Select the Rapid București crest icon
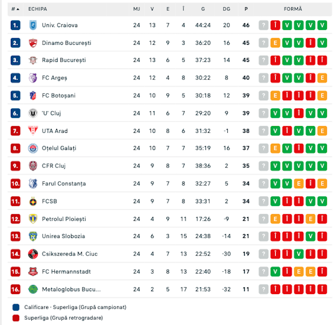 [x=33, y=60]
